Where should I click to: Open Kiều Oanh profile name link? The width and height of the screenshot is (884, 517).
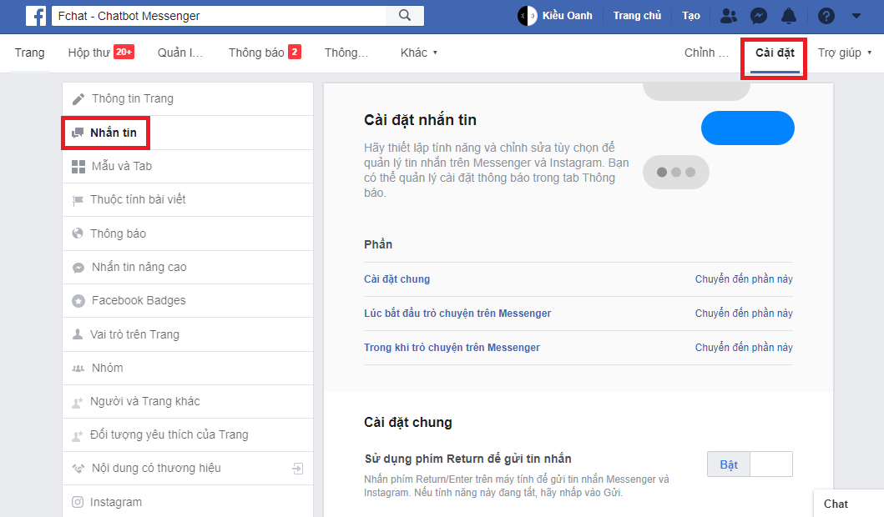[567, 16]
